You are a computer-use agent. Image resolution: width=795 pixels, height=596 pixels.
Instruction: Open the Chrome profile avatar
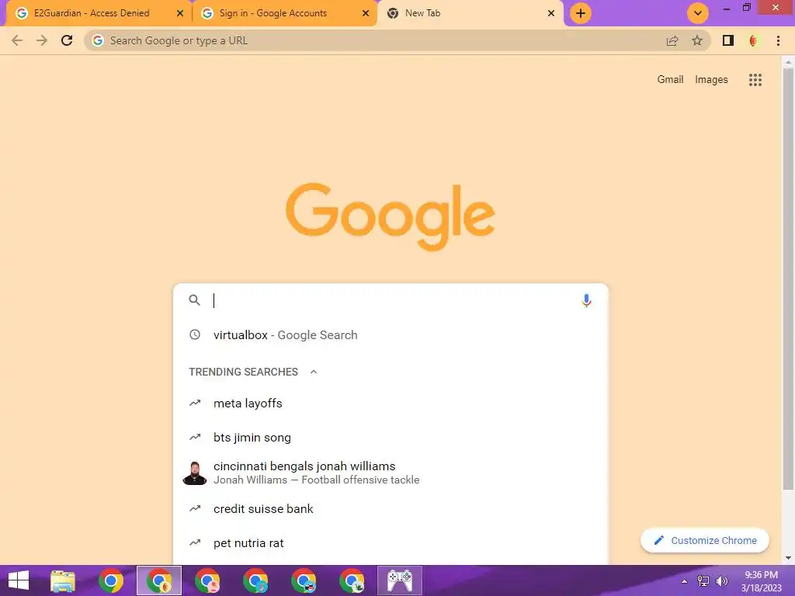[753, 40]
